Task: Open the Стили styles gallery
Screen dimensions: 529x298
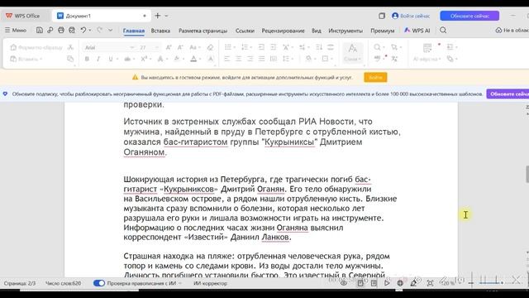Action: [x=353, y=53]
